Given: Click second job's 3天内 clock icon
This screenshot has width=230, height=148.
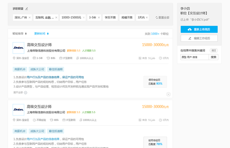Looking at the screenshot, I should [x=161, y=120].
